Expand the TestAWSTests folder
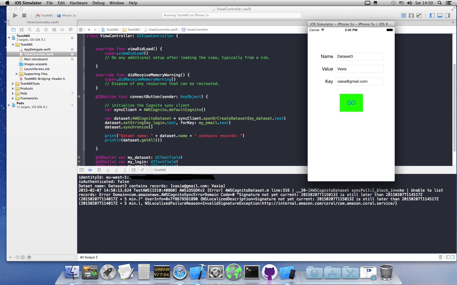 pos(13,84)
